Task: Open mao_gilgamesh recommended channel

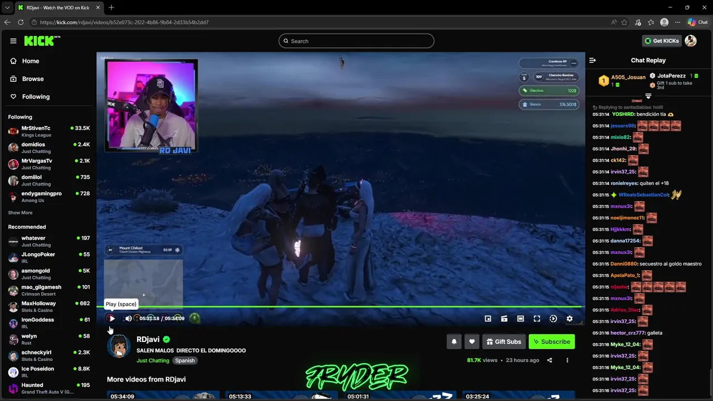Action: [x=49, y=290]
